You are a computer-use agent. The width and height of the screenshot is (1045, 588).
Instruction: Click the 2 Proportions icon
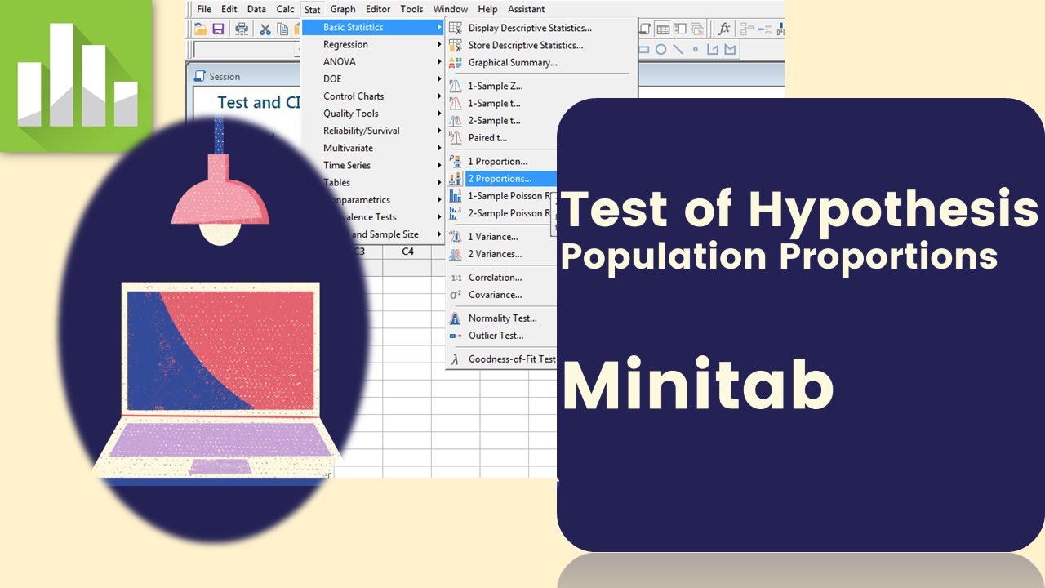(x=456, y=178)
